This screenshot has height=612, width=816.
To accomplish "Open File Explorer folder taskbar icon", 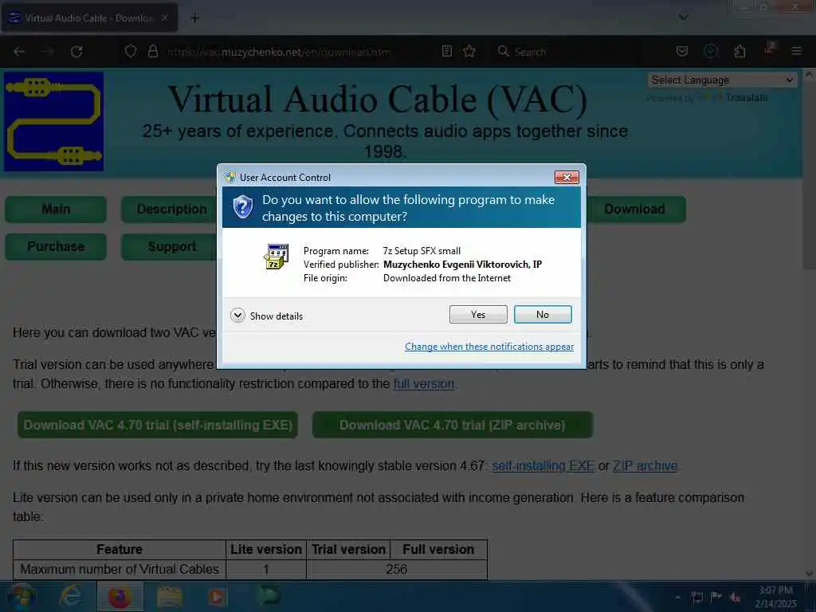I will pos(169,596).
